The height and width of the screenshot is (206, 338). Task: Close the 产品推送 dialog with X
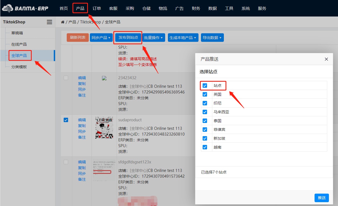point(326,59)
